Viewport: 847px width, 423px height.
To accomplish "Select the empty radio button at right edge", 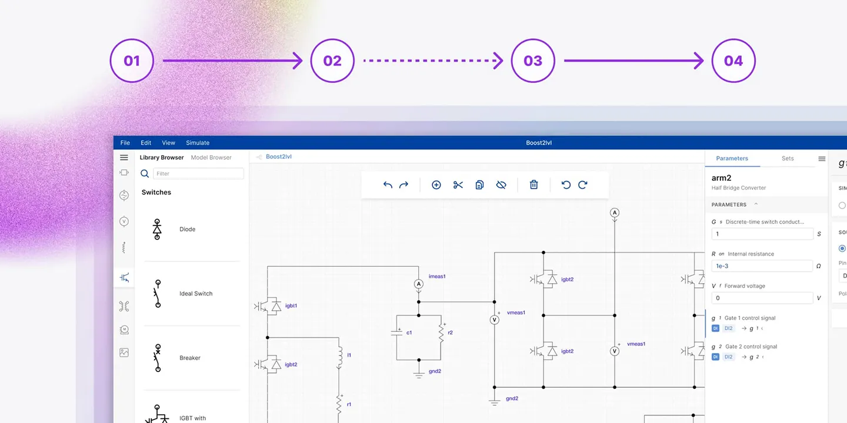I will (842, 206).
